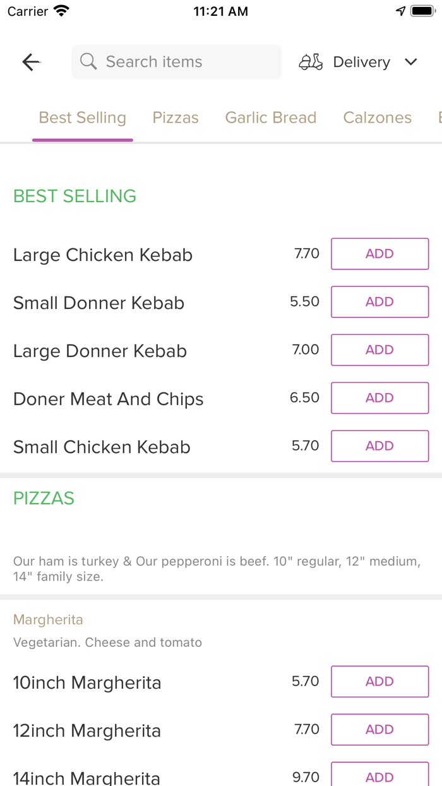Select the magnifying glass search icon
Screen dimensions: 442x786
88,61
